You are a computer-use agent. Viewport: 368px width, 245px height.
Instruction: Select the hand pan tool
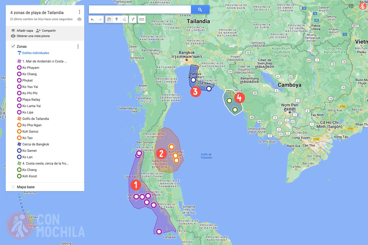point(109,19)
